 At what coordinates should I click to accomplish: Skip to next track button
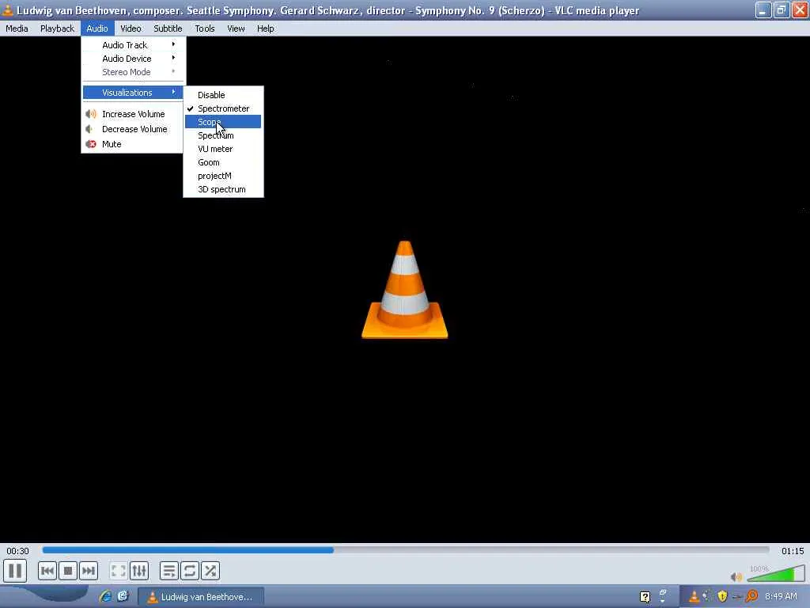(x=89, y=571)
